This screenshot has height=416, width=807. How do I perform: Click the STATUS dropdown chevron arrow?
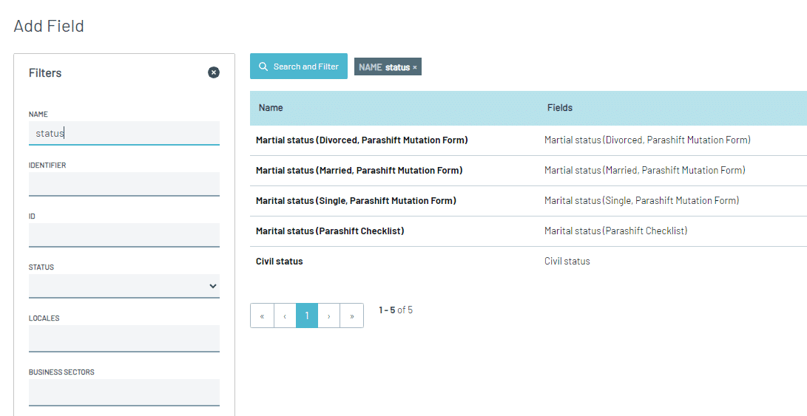click(212, 286)
